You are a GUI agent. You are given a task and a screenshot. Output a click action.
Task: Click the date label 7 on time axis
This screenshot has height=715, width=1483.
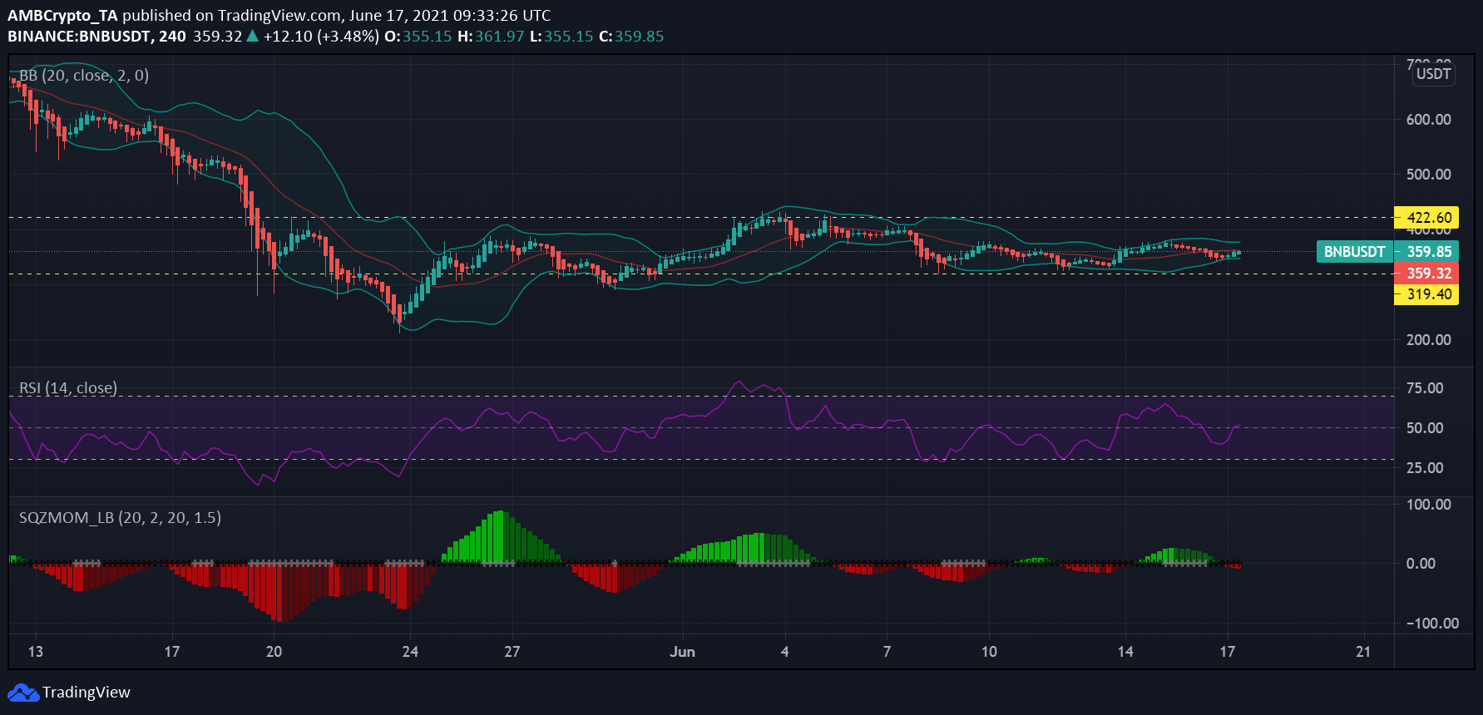(x=887, y=652)
